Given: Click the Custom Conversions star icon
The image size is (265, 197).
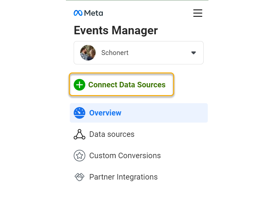Looking at the screenshot, I should point(79,156).
